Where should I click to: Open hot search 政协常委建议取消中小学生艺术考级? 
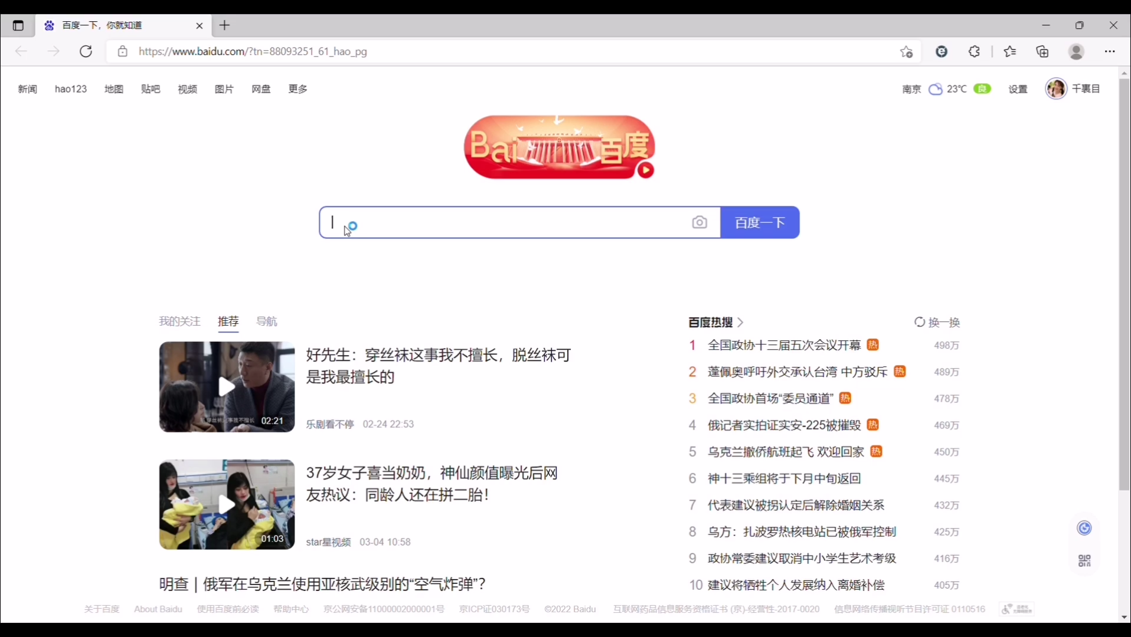pyautogui.click(x=802, y=559)
